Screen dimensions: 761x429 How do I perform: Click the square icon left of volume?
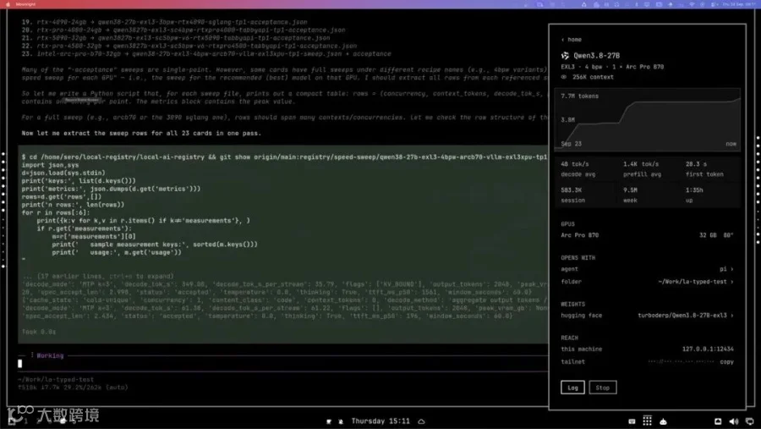[x=718, y=421]
